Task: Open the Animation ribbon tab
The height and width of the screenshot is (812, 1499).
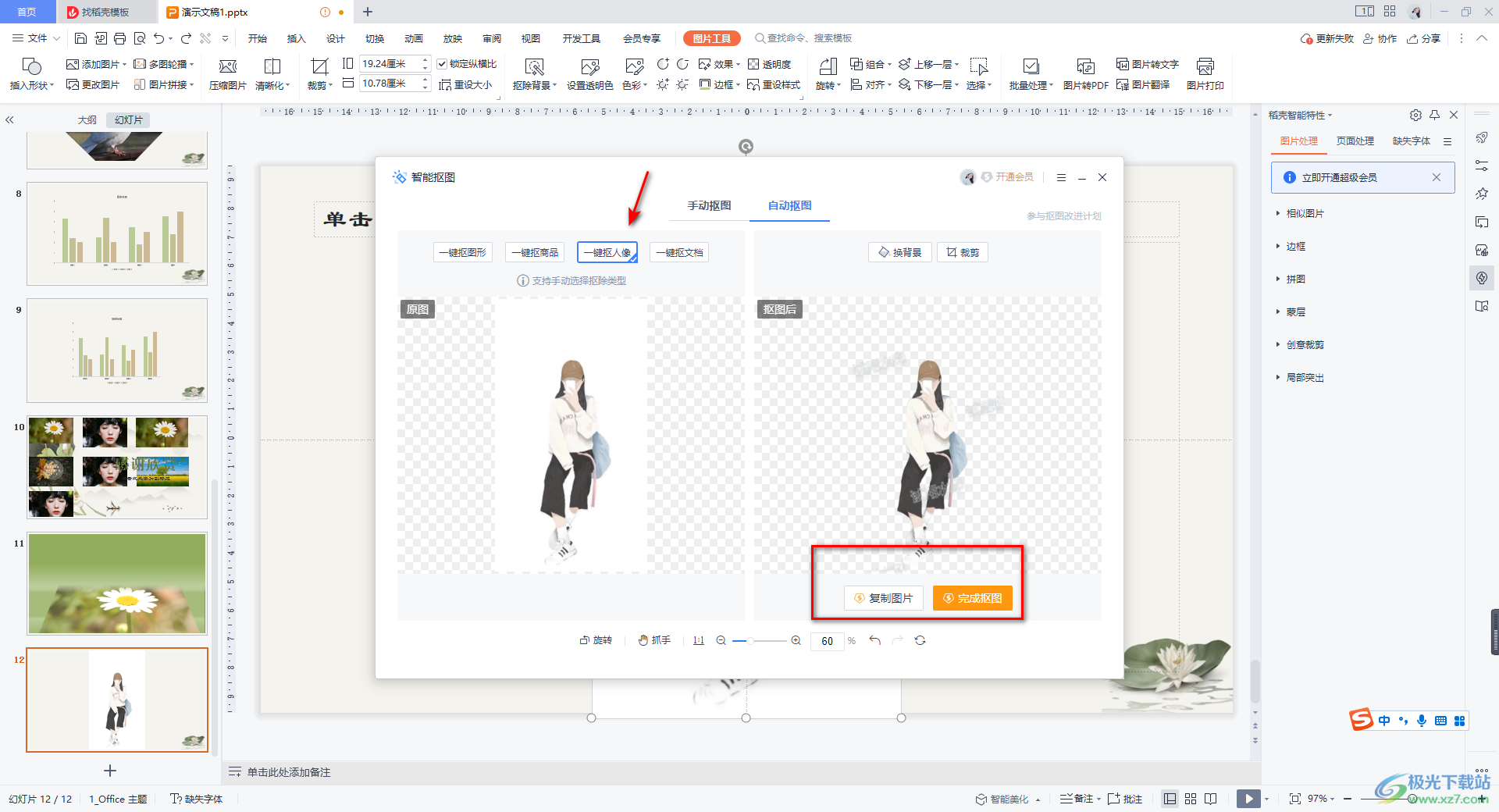Action: [413, 38]
